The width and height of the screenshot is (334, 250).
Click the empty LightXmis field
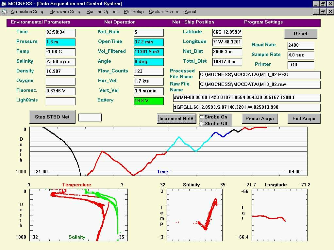pyautogui.click(x=60, y=101)
